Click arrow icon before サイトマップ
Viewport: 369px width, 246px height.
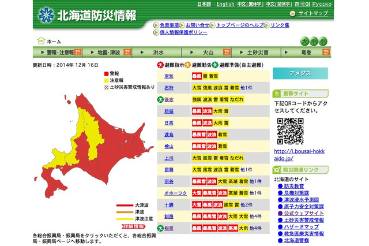pyautogui.click(x=292, y=14)
